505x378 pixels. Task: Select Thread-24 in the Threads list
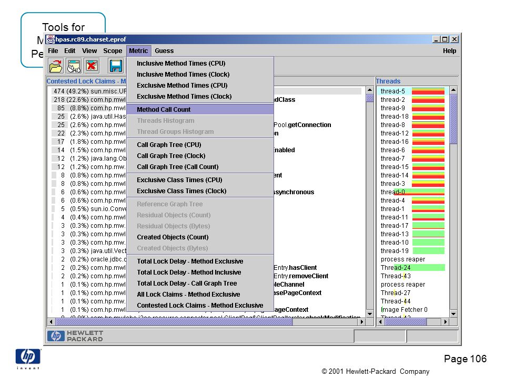pyautogui.click(x=413, y=267)
